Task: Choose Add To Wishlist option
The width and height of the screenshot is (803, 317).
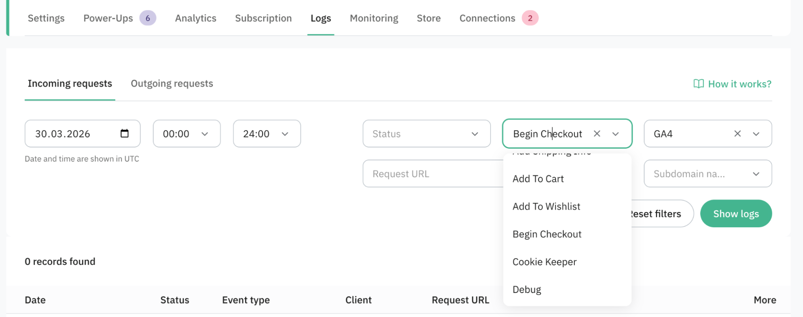Action: tap(567, 206)
